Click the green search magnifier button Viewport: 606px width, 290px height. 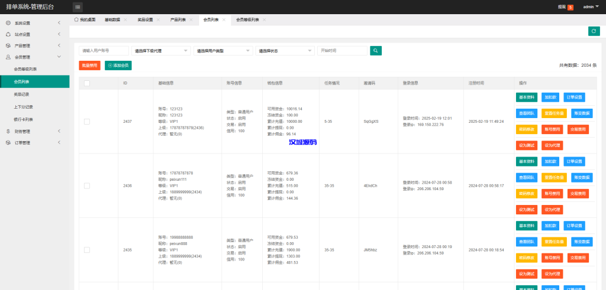coord(376,51)
